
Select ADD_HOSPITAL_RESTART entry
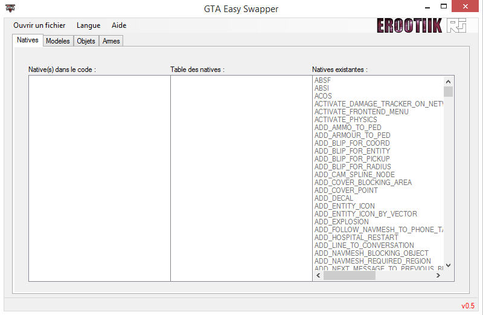tap(356, 238)
